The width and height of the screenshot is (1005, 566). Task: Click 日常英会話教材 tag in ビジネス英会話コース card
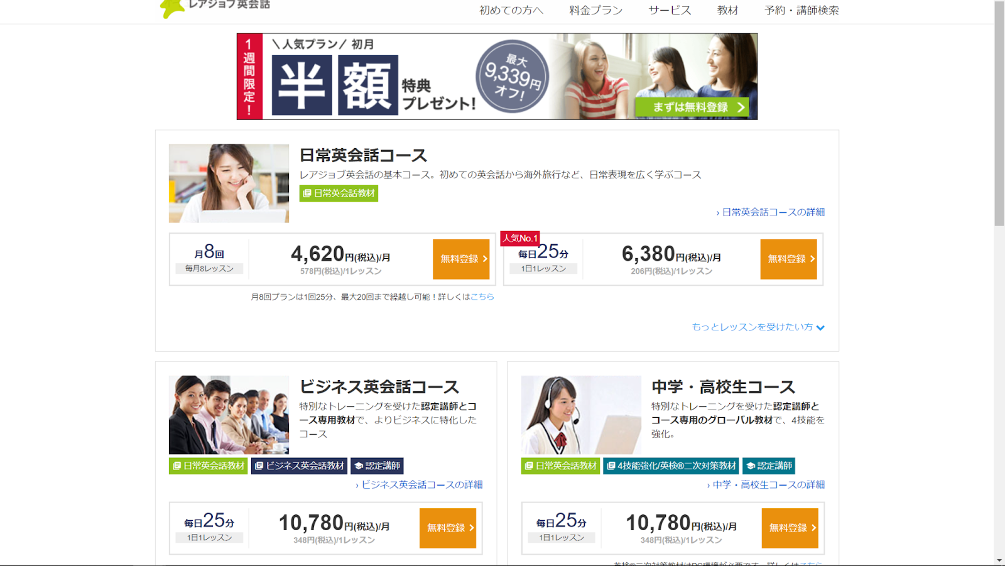(209, 466)
